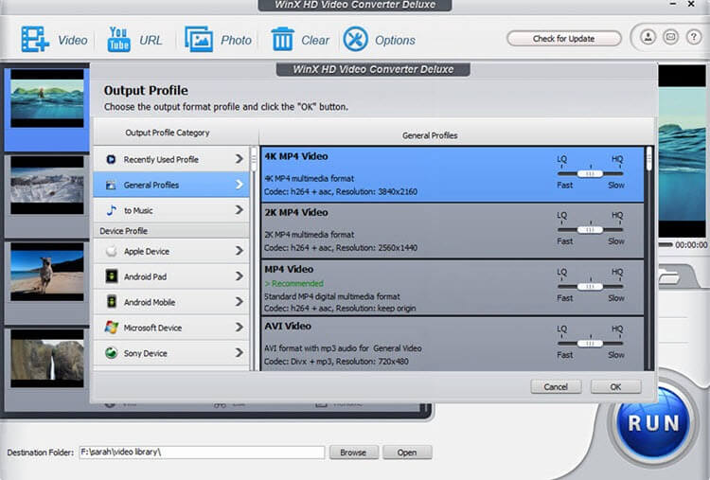Open the YouTube URL icon
The height and width of the screenshot is (480, 710).
(118, 40)
